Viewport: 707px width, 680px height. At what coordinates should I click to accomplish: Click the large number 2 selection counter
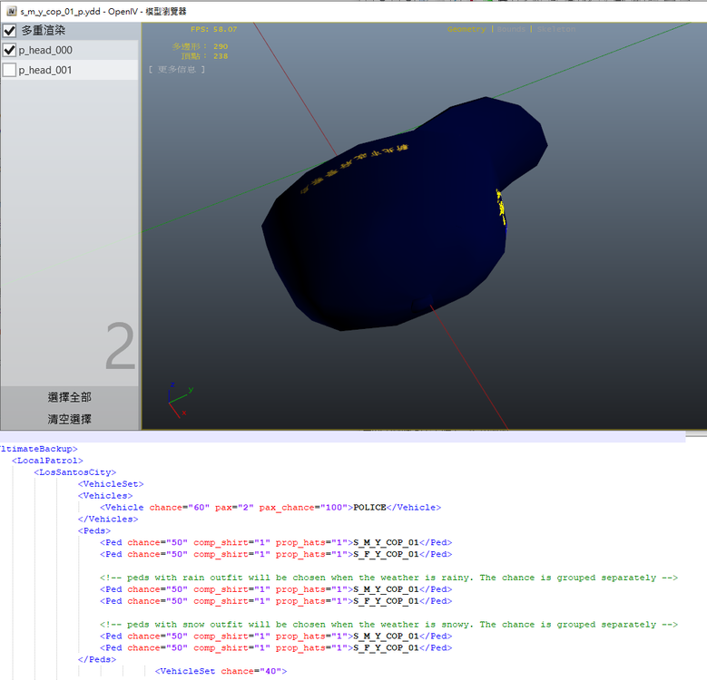click(120, 347)
